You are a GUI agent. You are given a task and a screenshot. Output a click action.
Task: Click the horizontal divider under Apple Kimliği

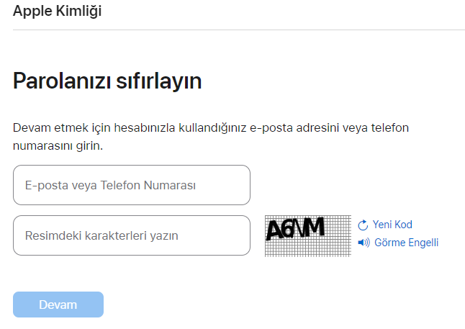239,30
